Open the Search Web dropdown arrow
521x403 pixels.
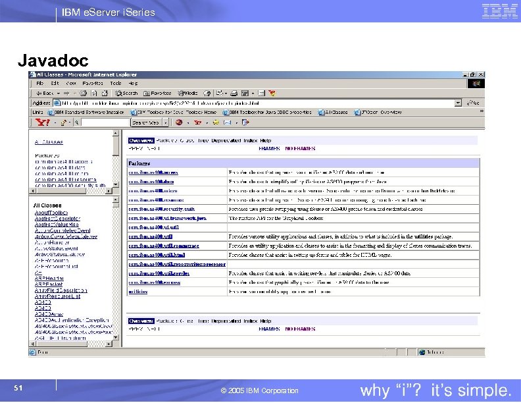166,122
